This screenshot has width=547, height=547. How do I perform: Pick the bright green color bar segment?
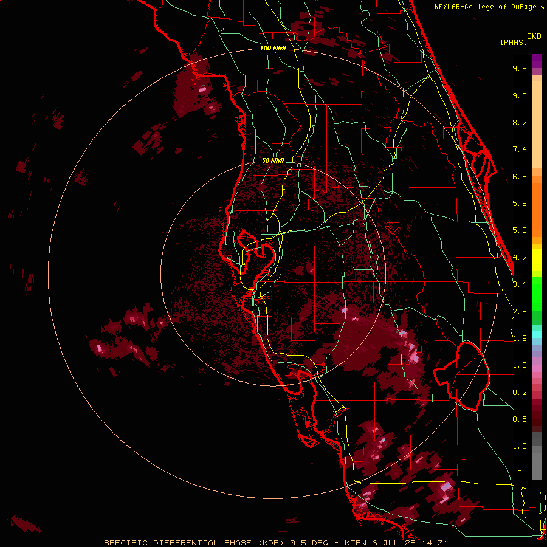[x=537, y=294]
